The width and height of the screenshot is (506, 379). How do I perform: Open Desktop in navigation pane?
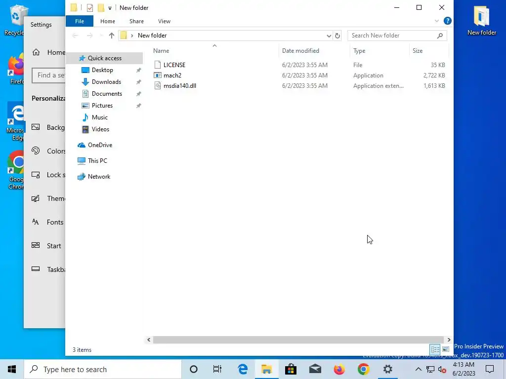pyautogui.click(x=102, y=70)
